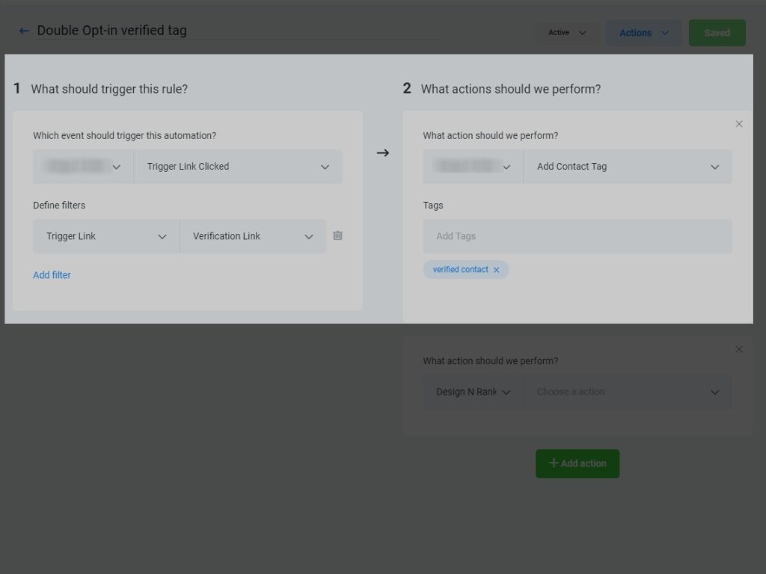Image resolution: width=766 pixels, height=574 pixels.
Task: Expand the Add Contact Tag action dropdown
Action: [628, 167]
